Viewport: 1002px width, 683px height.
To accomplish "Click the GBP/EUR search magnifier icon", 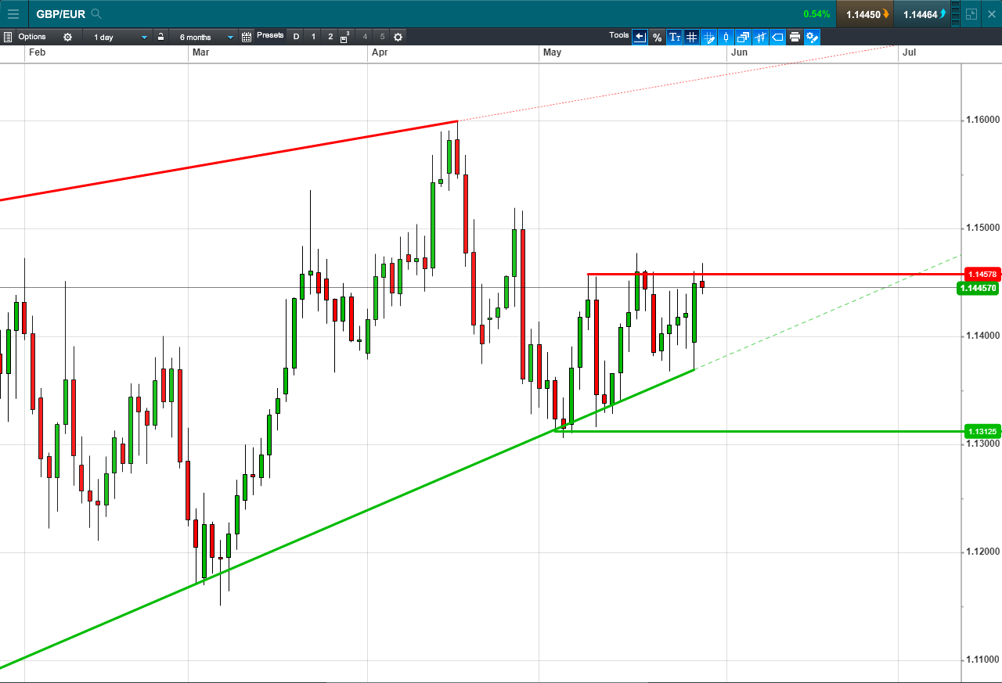I will [96, 14].
